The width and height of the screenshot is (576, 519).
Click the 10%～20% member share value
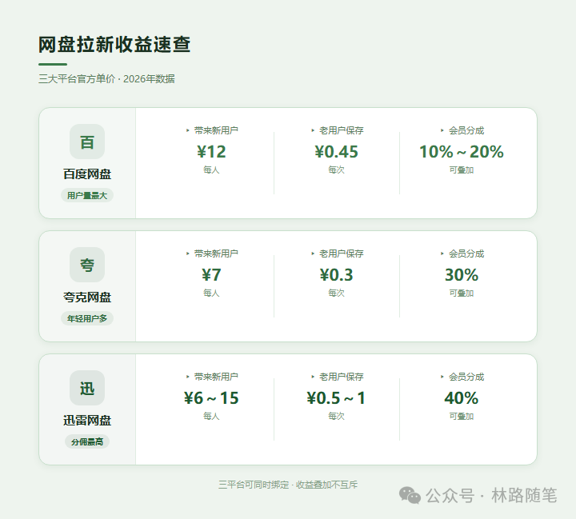[x=462, y=152]
